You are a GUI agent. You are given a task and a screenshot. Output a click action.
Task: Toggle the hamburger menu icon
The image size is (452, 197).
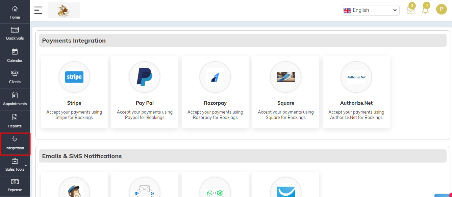click(x=39, y=10)
